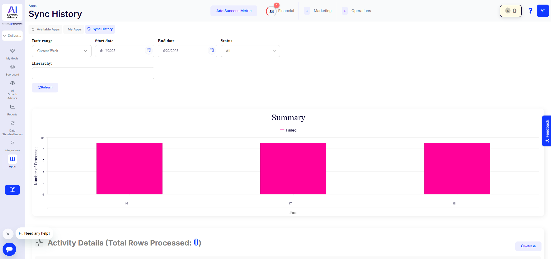The width and height of the screenshot is (551, 259).
Task: Toggle the Failed series in chart legend
Action: click(288, 130)
